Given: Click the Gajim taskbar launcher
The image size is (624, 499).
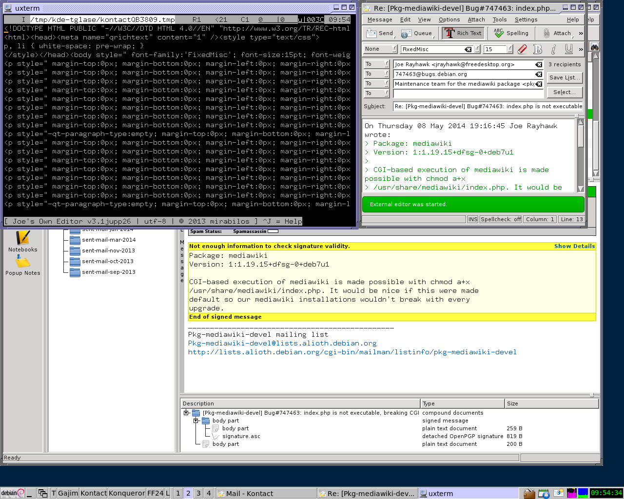Looking at the screenshot, I should (x=68, y=493).
